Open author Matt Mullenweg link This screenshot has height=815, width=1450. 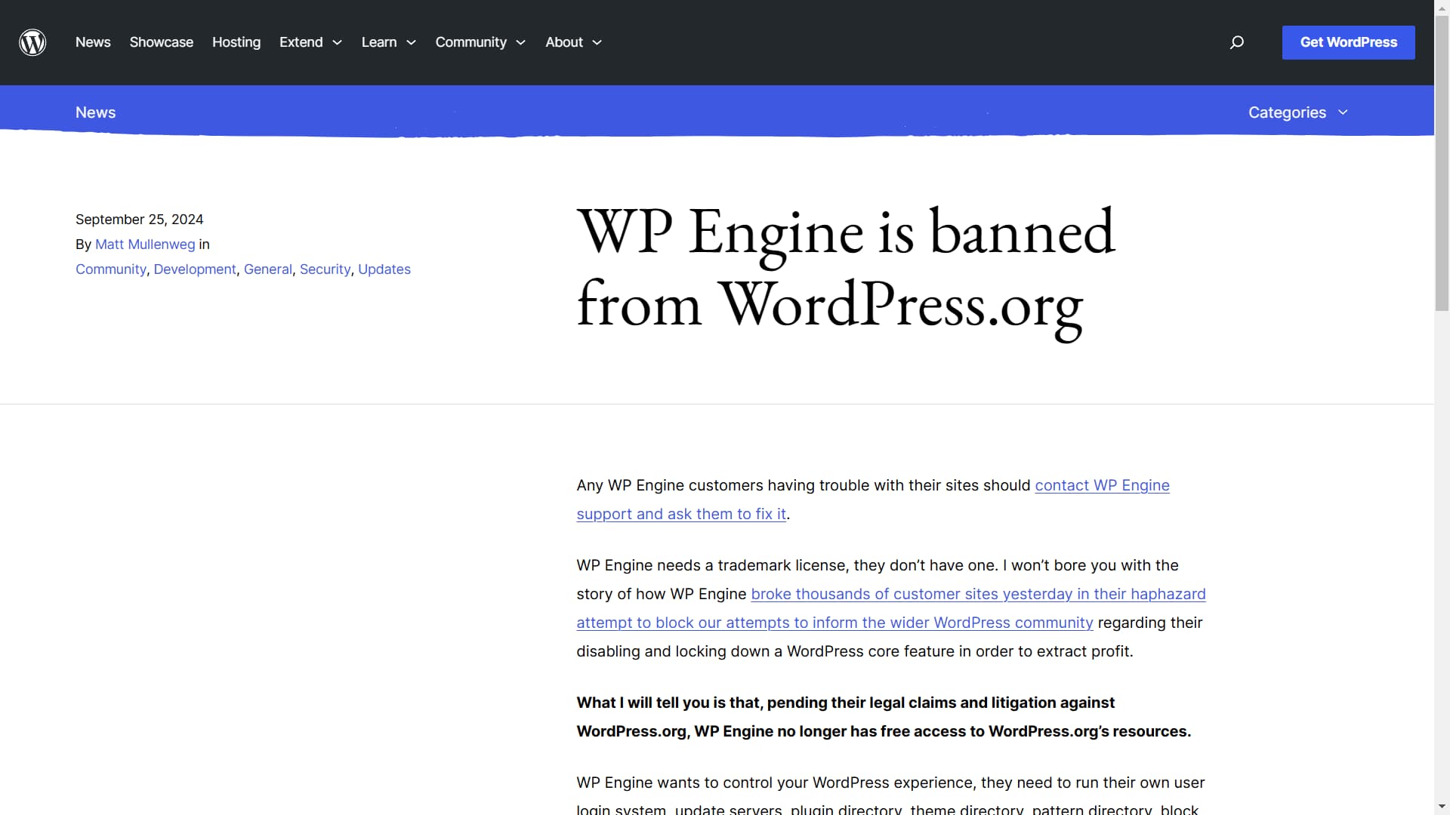coord(145,244)
